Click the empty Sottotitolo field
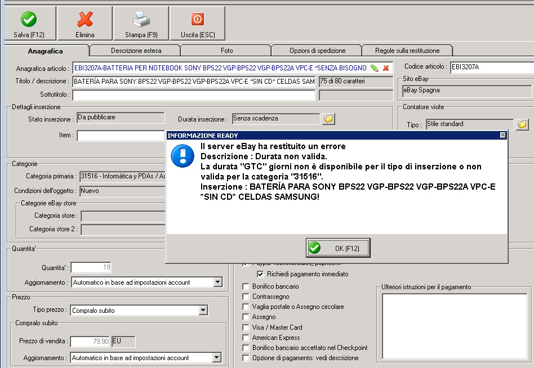This screenshot has width=534, height=368. click(x=194, y=95)
